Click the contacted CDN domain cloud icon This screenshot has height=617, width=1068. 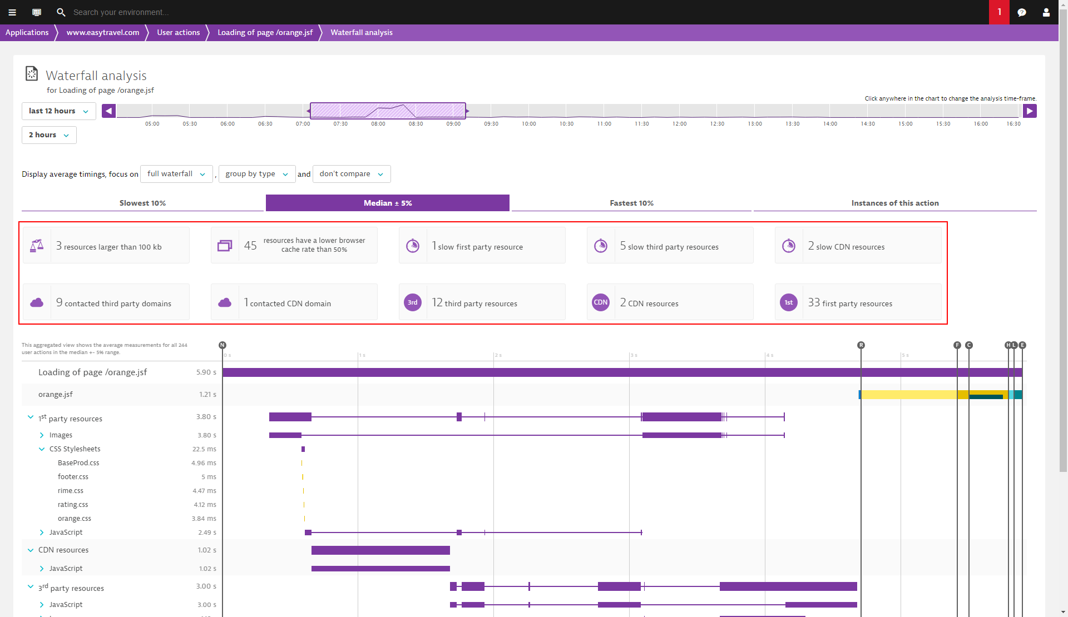(x=226, y=302)
